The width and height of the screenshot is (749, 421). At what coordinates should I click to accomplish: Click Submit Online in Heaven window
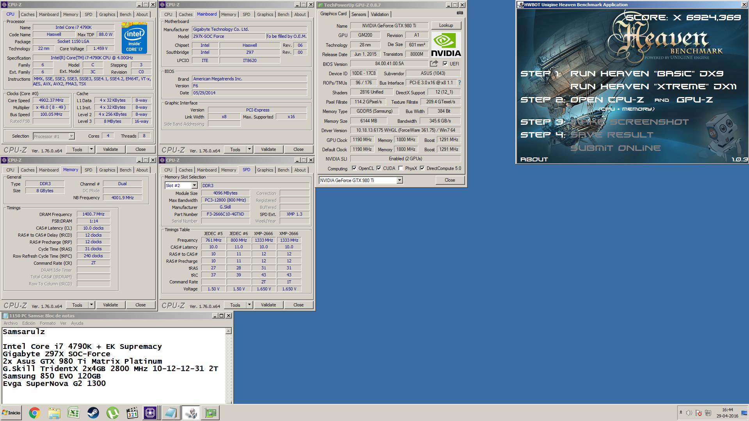(616, 148)
